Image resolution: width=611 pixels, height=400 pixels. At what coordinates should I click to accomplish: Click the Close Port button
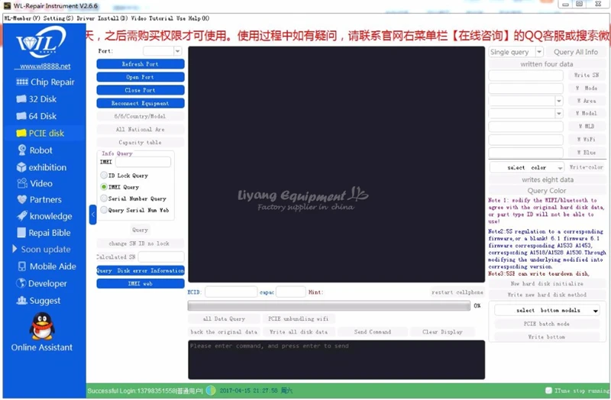(141, 90)
